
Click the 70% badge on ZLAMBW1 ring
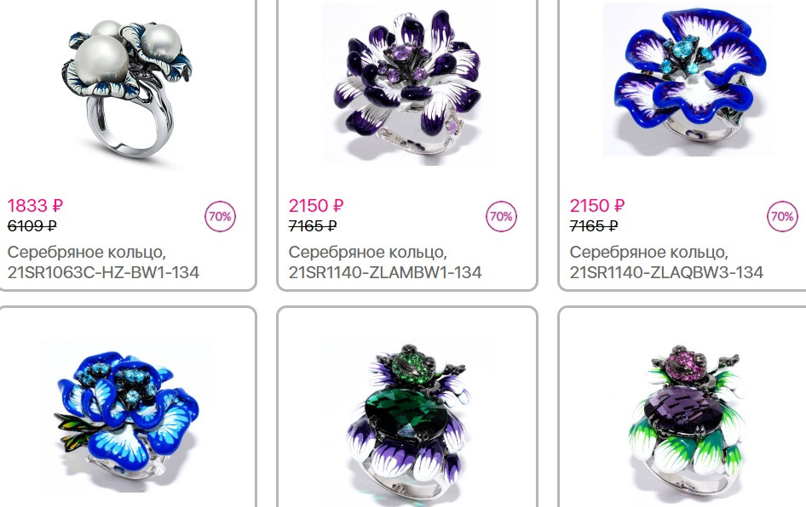501,217
